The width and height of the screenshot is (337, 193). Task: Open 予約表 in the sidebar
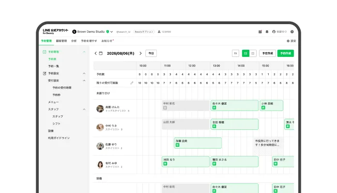(52, 59)
